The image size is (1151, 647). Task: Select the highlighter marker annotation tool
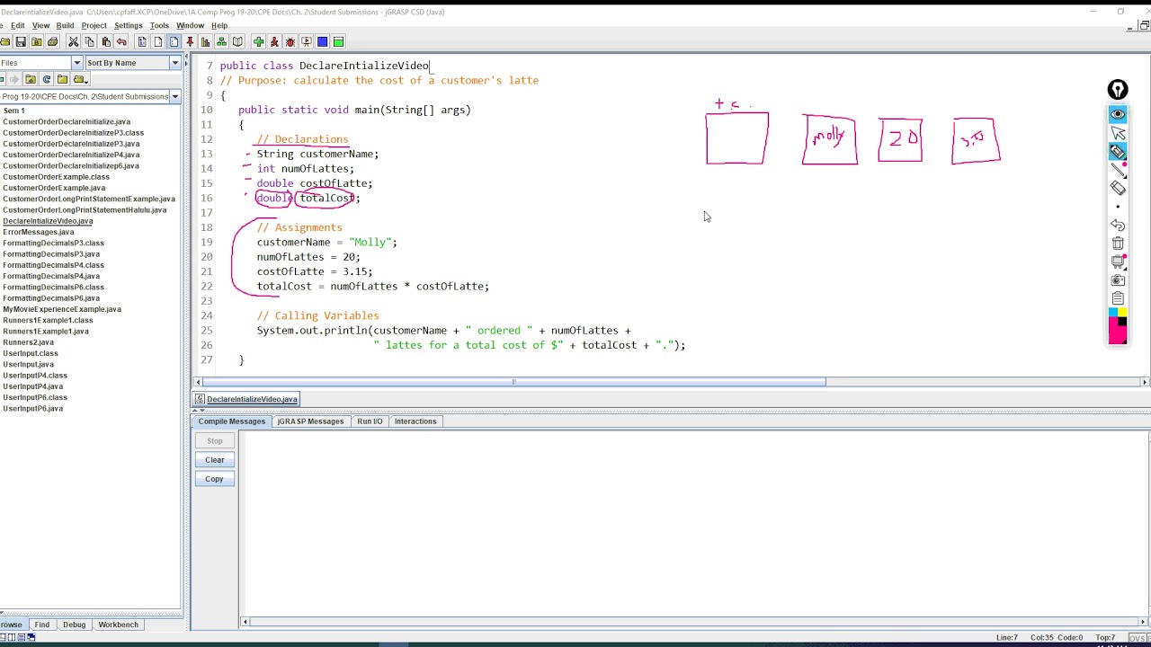tap(1118, 152)
